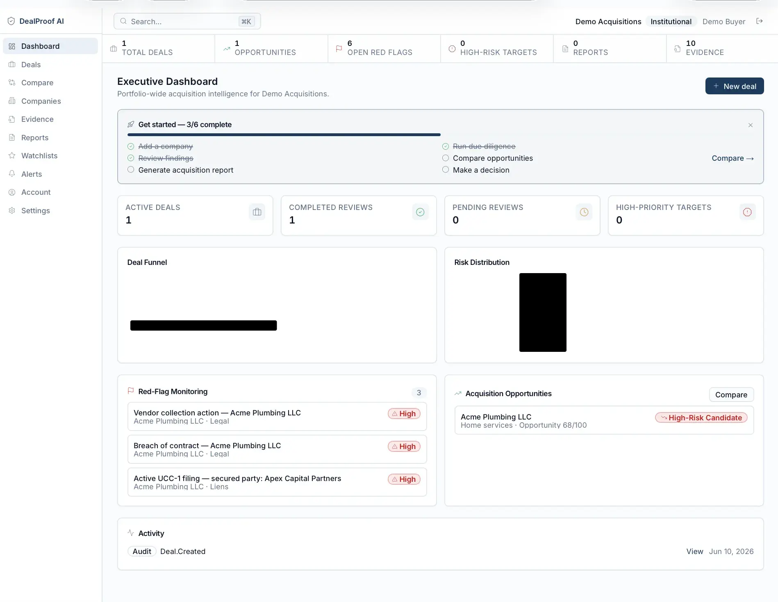Click the Account person icon
This screenshot has width=778, height=602.
pyautogui.click(x=12, y=192)
